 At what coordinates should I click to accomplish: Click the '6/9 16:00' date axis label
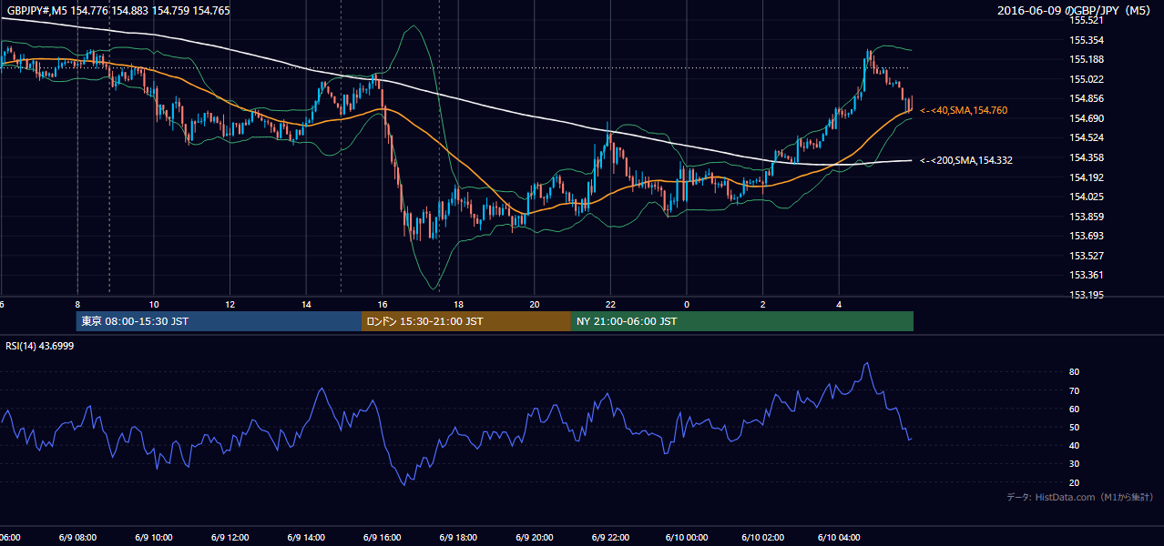coord(382,538)
